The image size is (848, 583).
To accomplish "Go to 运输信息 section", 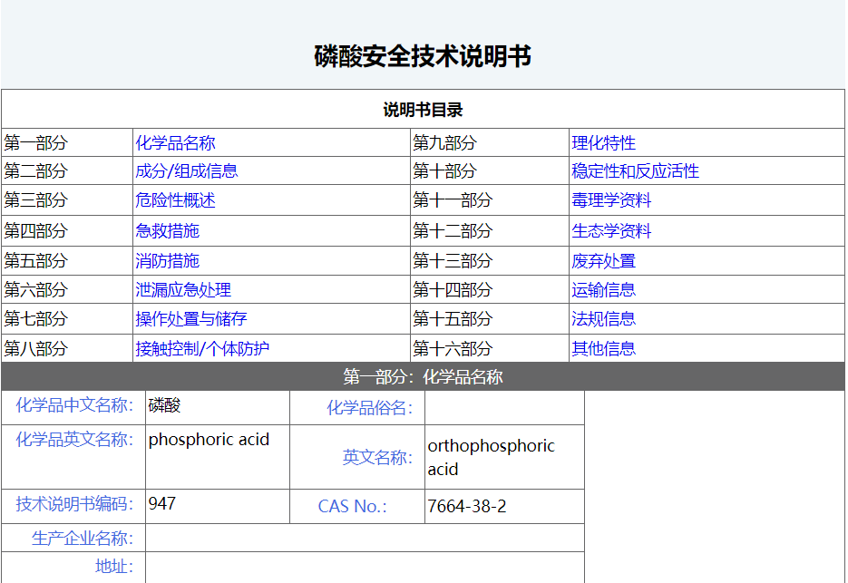I will pyautogui.click(x=603, y=289).
